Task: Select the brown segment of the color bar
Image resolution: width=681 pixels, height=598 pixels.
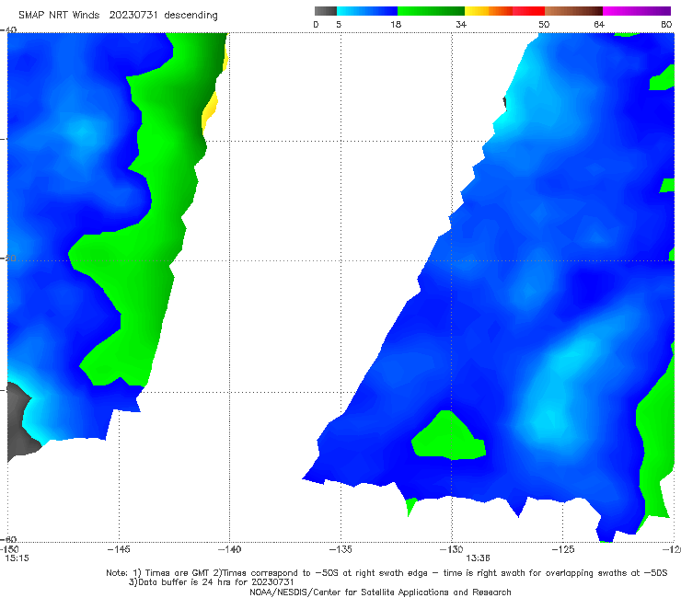Action: pyautogui.click(x=573, y=11)
